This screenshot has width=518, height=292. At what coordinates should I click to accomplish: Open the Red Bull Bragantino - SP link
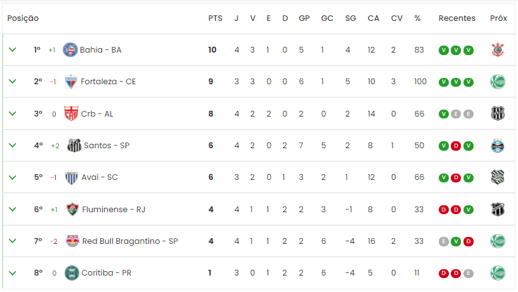tap(130, 241)
